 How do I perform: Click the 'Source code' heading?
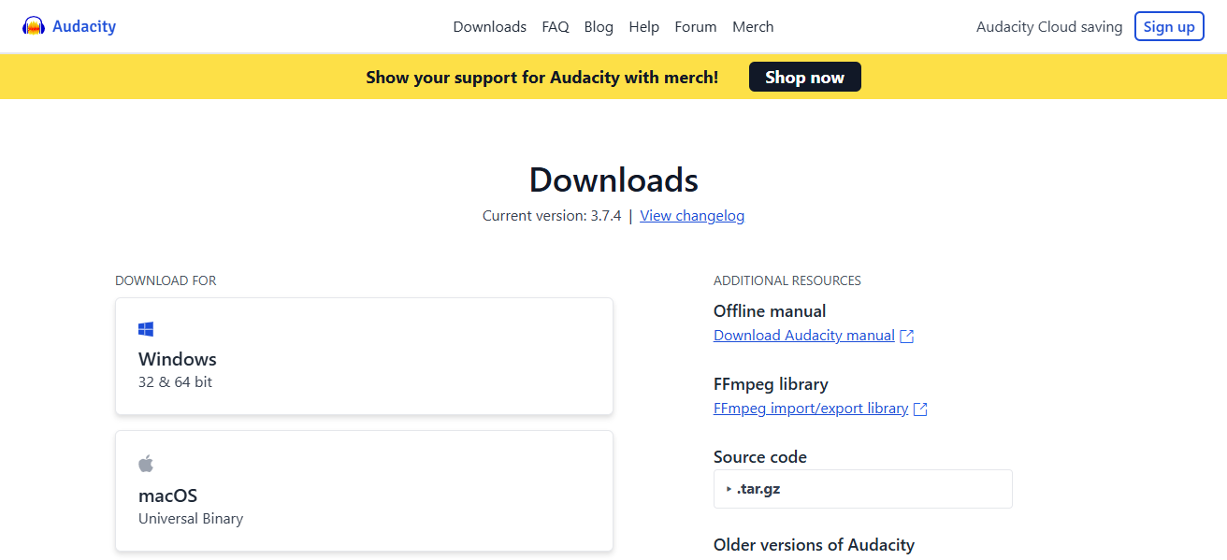(x=760, y=457)
